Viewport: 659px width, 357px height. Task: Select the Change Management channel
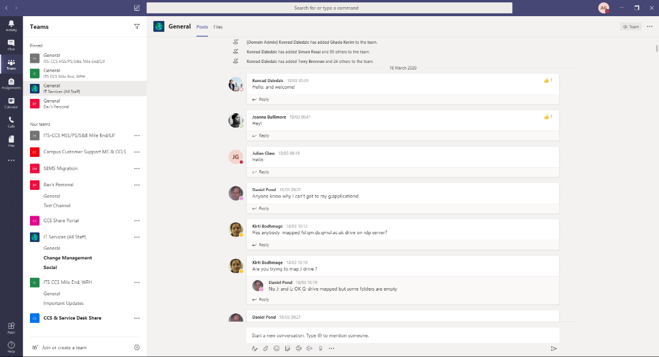(x=68, y=258)
